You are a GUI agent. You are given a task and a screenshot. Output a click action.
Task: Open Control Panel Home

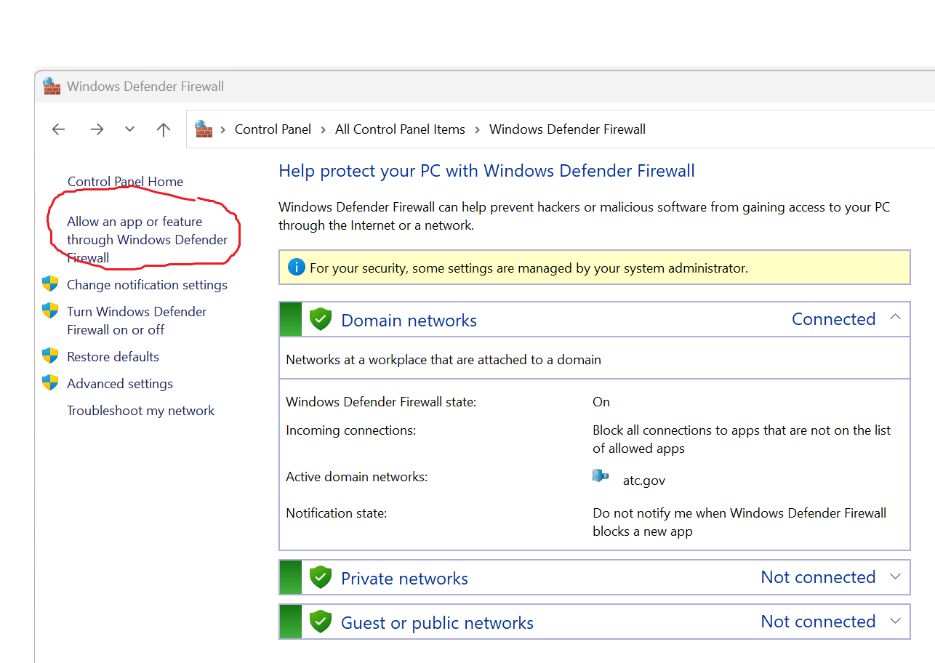pos(125,182)
